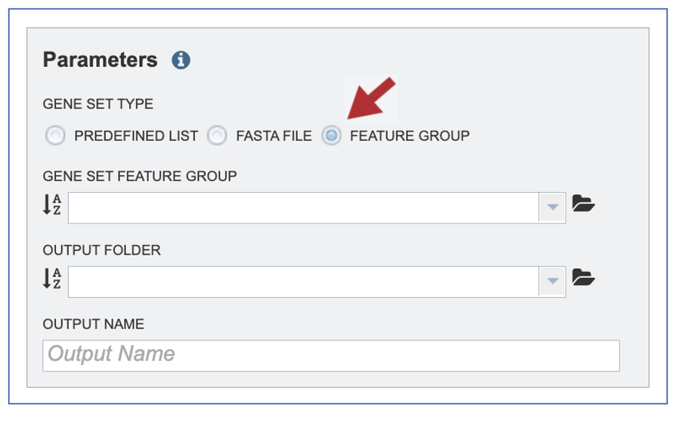Image resolution: width=682 pixels, height=423 pixels.
Task: Click the FASTA FILE option label
Action: [x=274, y=136]
